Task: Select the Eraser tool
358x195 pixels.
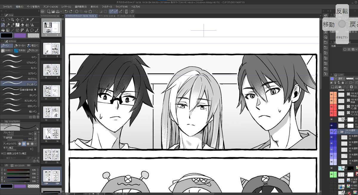Action: click(x=22, y=25)
